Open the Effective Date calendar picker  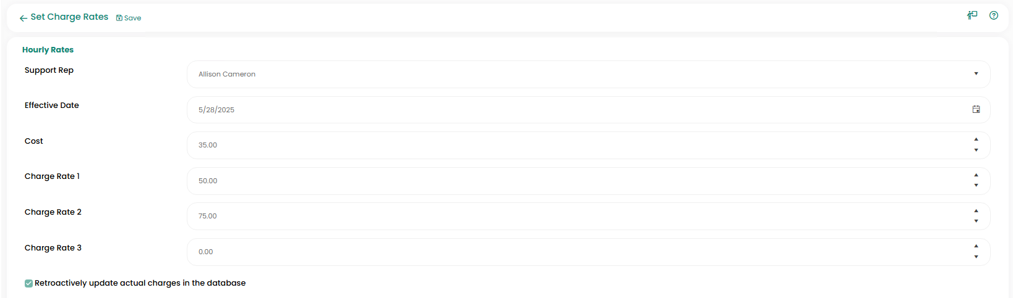(x=976, y=109)
